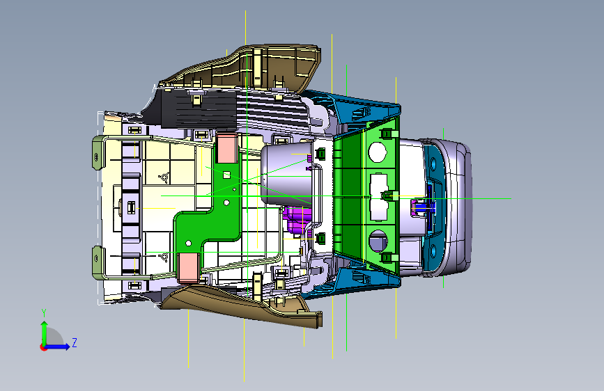
Task: Click the red origin ball of the axis triad
Action: (43, 347)
